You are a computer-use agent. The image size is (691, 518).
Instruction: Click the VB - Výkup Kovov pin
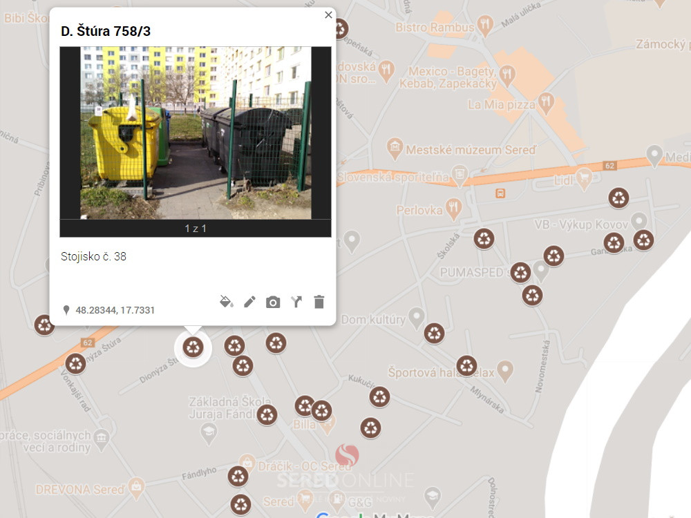point(638,221)
